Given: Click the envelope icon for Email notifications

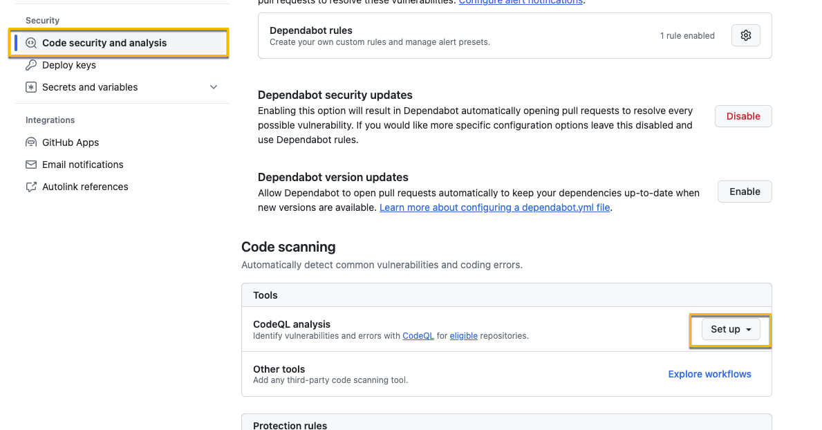Looking at the screenshot, I should click(31, 165).
